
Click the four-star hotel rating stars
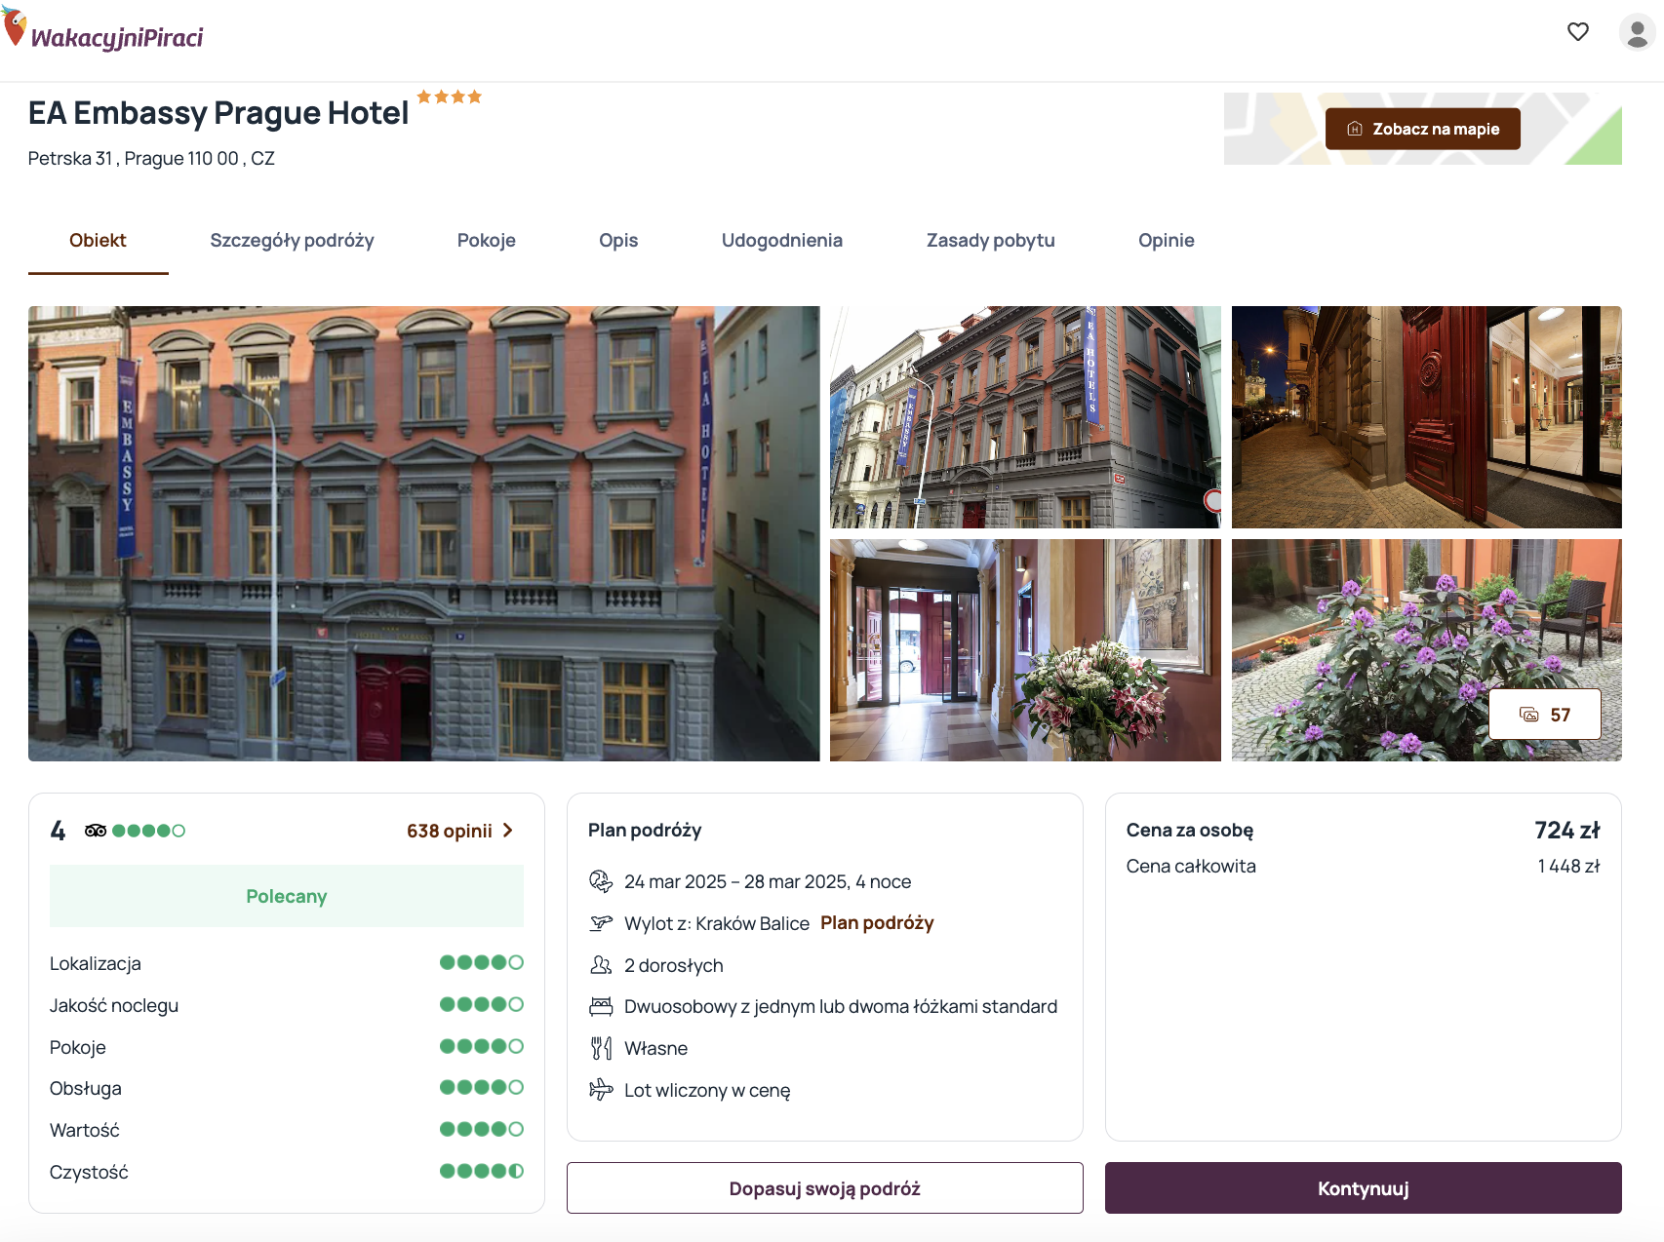450,97
